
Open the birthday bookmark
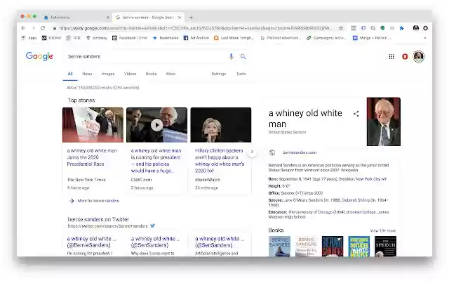(x=97, y=38)
